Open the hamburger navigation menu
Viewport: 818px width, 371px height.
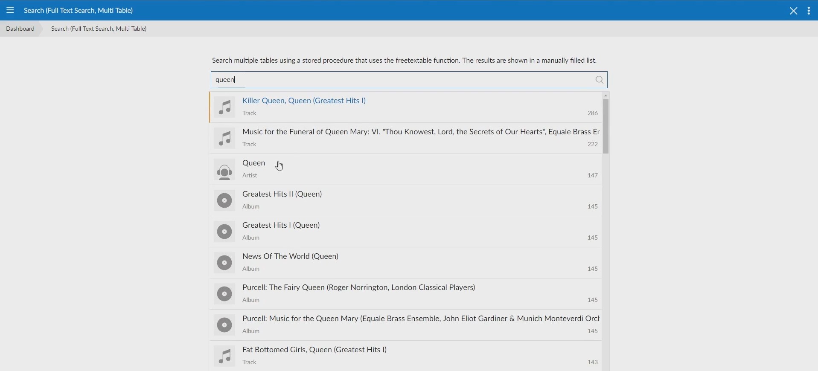10,10
